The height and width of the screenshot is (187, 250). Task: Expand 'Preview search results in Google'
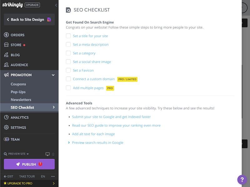(97, 143)
